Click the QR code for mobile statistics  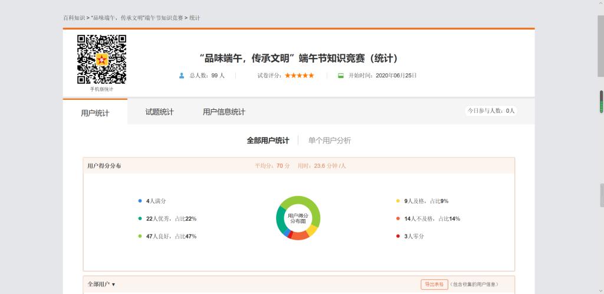coord(101,60)
